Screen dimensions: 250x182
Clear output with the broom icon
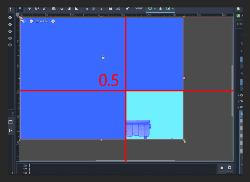point(222,167)
